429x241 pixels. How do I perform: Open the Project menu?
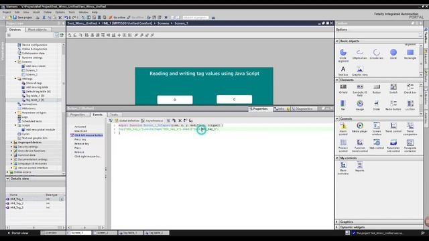pos(7,12)
